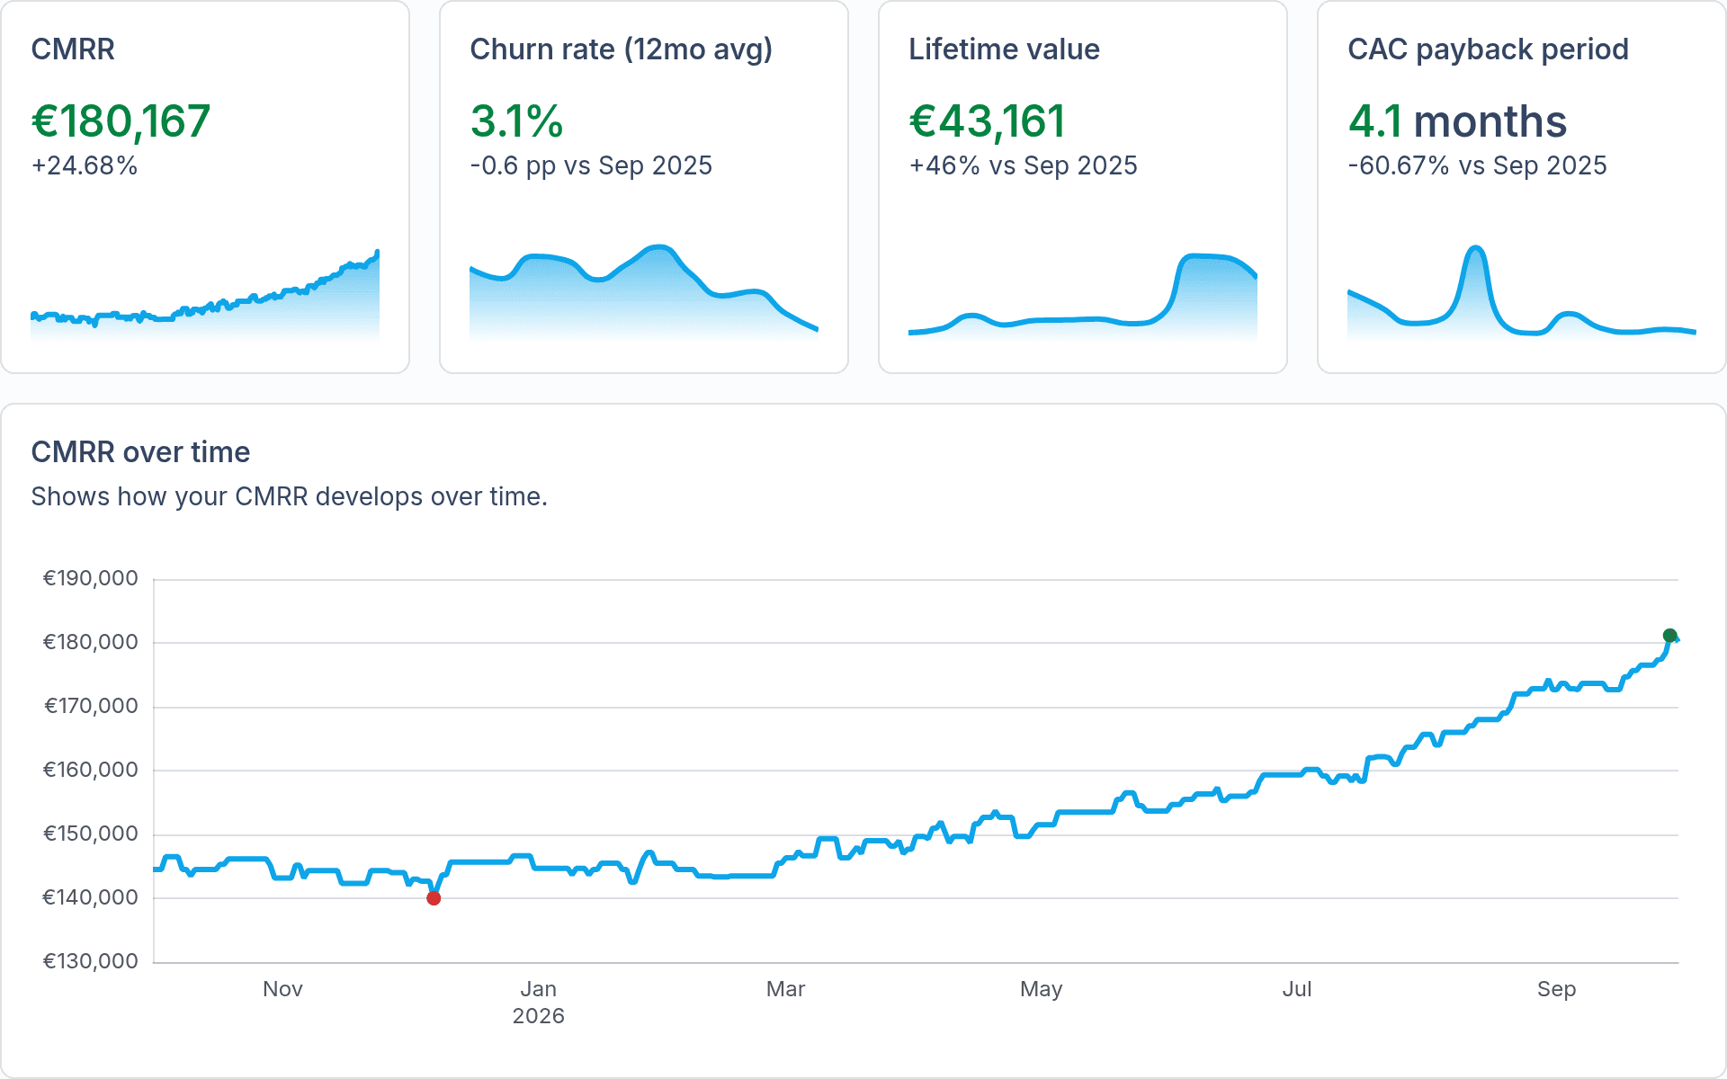Screen dimensions: 1727x1079
Task: Click the Lifetime value card heading
Action: point(1004,49)
